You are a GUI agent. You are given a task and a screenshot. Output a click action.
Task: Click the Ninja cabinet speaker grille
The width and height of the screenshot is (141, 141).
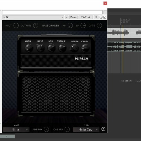[56, 94]
